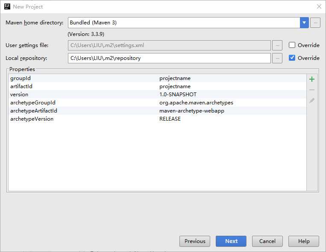This screenshot has width=326, height=252.
Task: Click the Help button
Action: [x=303, y=241]
